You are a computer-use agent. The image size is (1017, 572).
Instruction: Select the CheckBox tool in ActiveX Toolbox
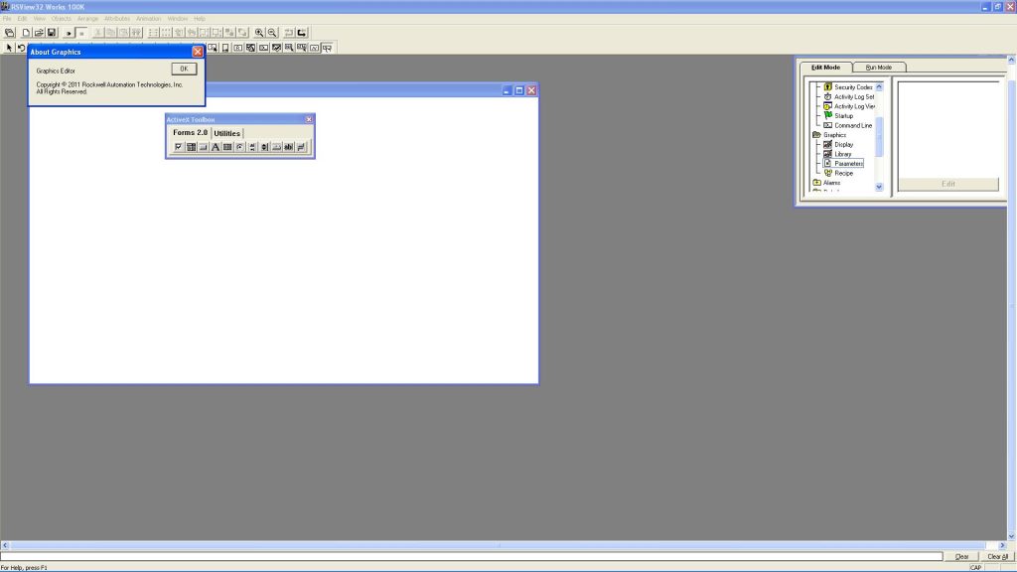(x=179, y=147)
